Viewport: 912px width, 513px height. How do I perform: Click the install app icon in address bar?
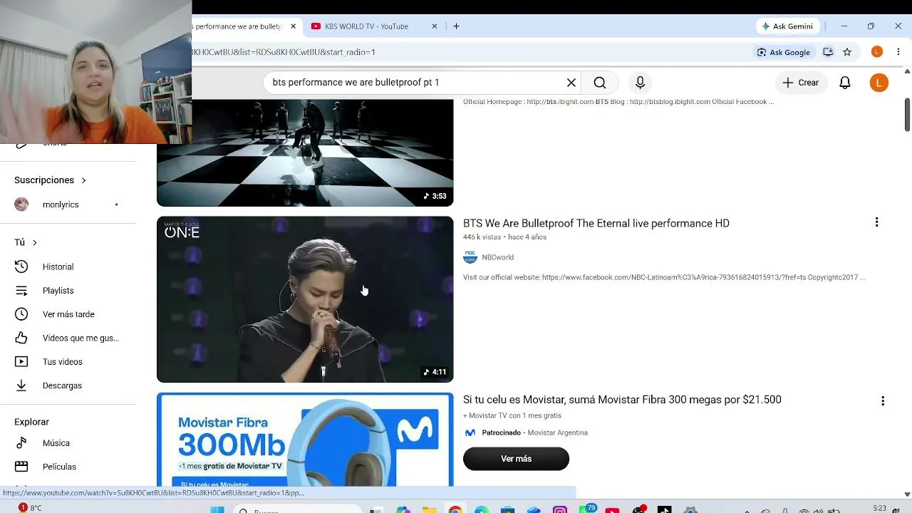tap(828, 52)
